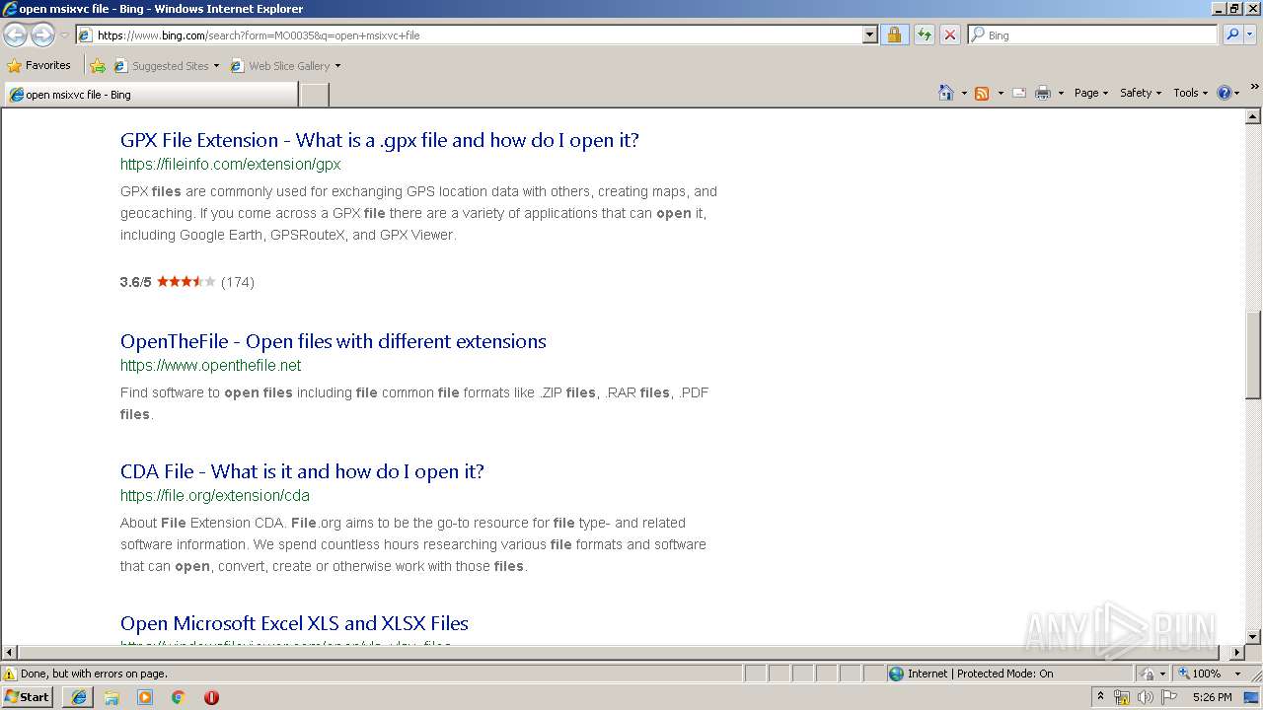Click the RSS Feeds icon
1263x710 pixels.
coord(982,93)
